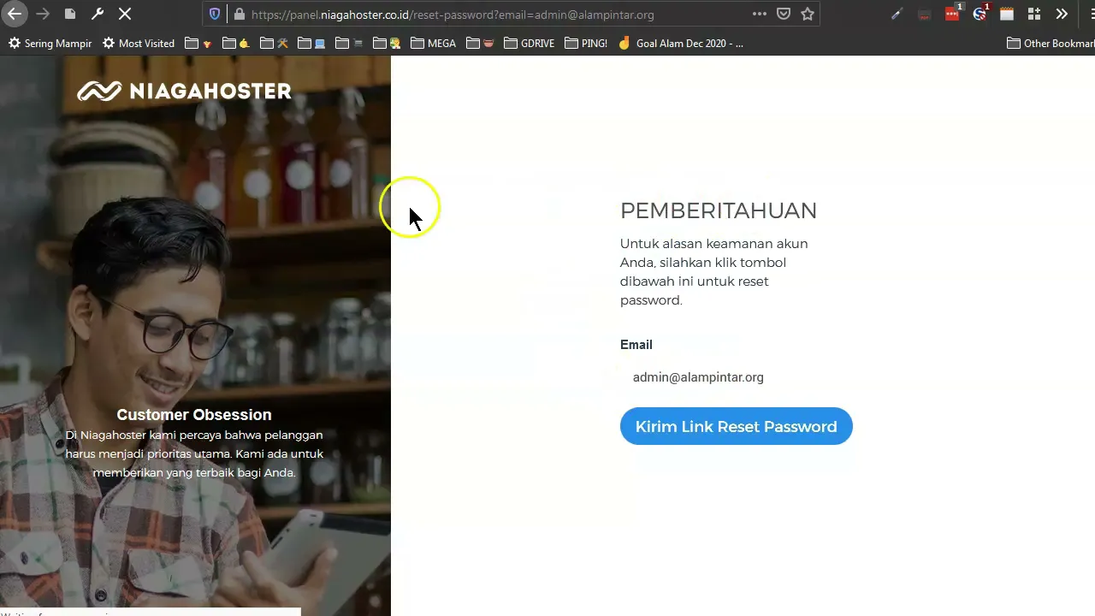Click the dark PDF extension icon
The width and height of the screenshot is (1095, 616).
click(x=924, y=15)
